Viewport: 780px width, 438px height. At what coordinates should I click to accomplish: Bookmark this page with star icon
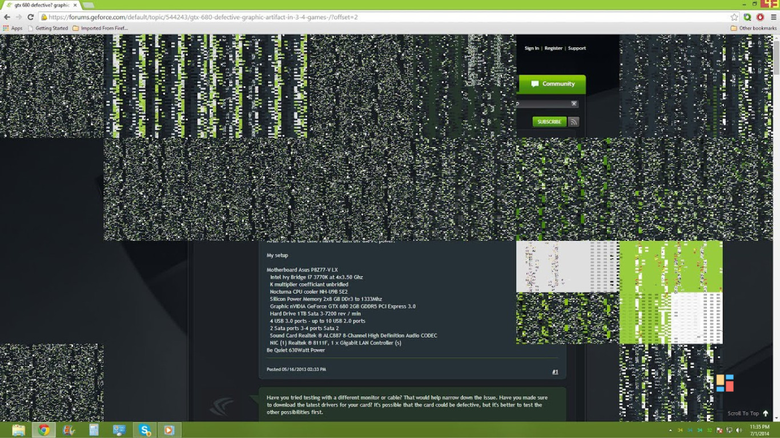point(734,17)
